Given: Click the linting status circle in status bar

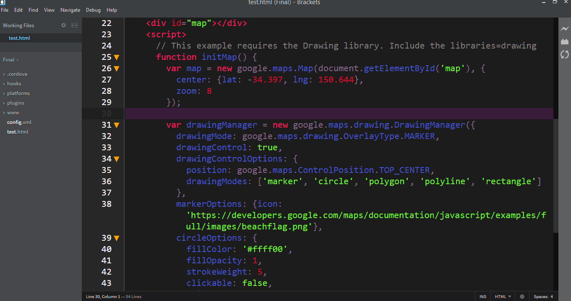Looking at the screenshot, I should coord(522,296).
